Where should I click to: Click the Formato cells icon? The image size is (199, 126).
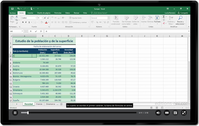(x=157, y=19)
